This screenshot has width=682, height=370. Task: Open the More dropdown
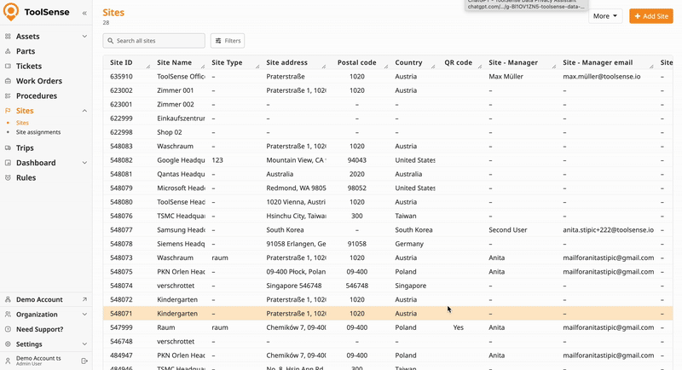605,16
